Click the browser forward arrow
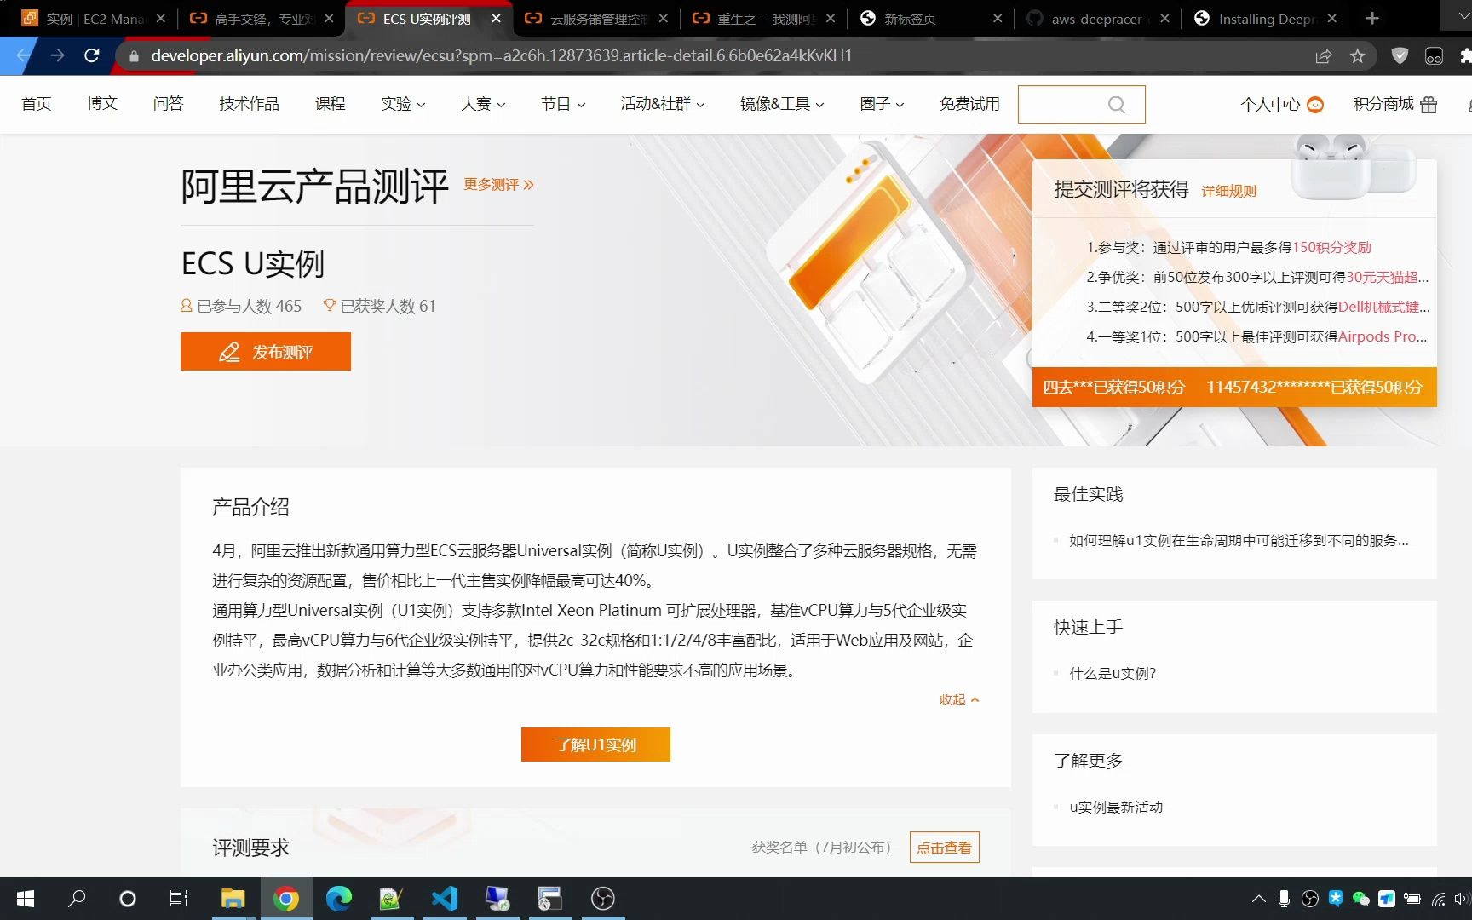The height and width of the screenshot is (920, 1472). pos(57,56)
